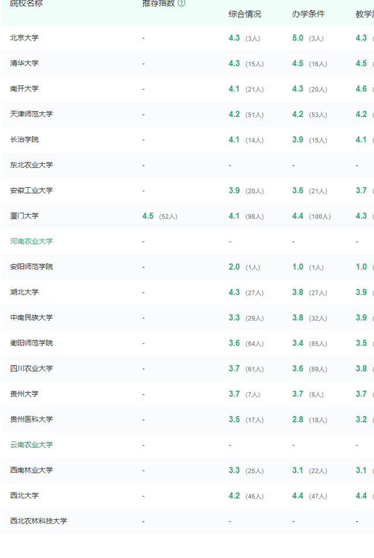Screen dimensions: 374x558
Task: Click the 综合情况 column header
Action: [245, 14]
